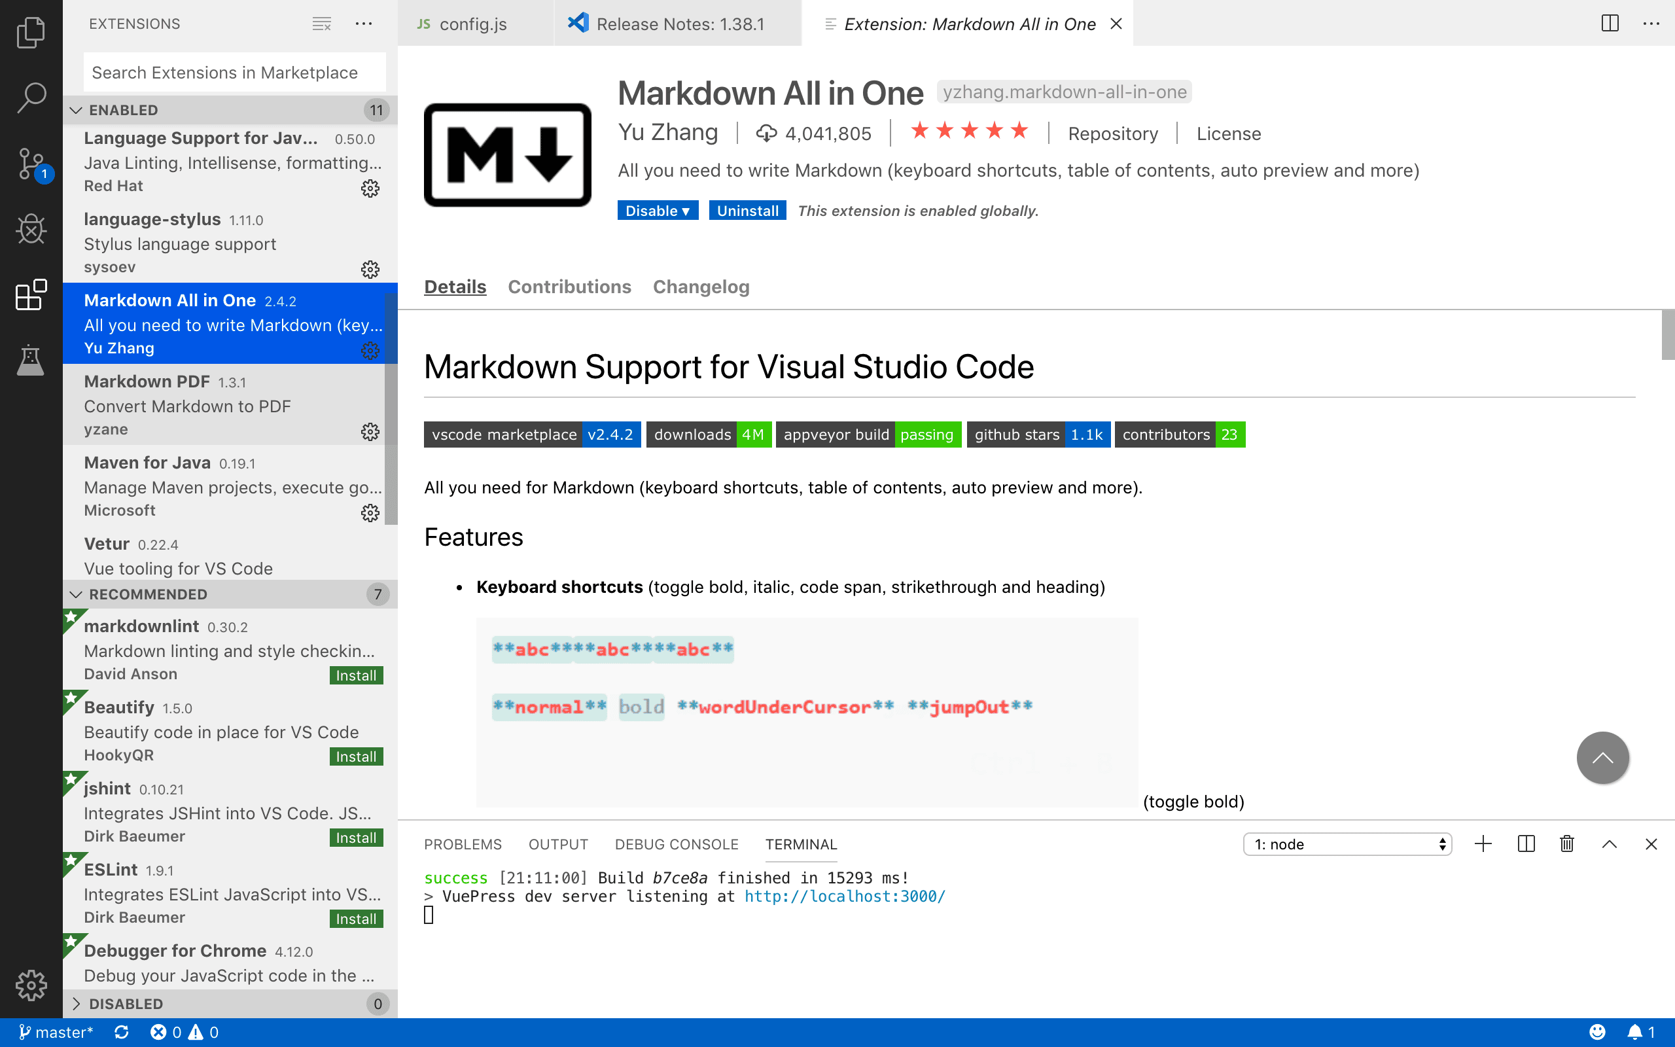Kill terminal with trash icon
This screenshot has width=1675, height=1047.
coord(1567,843)
